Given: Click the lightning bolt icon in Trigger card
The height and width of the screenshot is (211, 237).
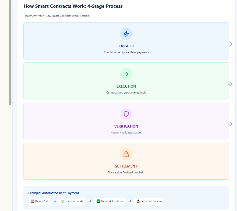Looking at the screenshot, I should (126, 34).
